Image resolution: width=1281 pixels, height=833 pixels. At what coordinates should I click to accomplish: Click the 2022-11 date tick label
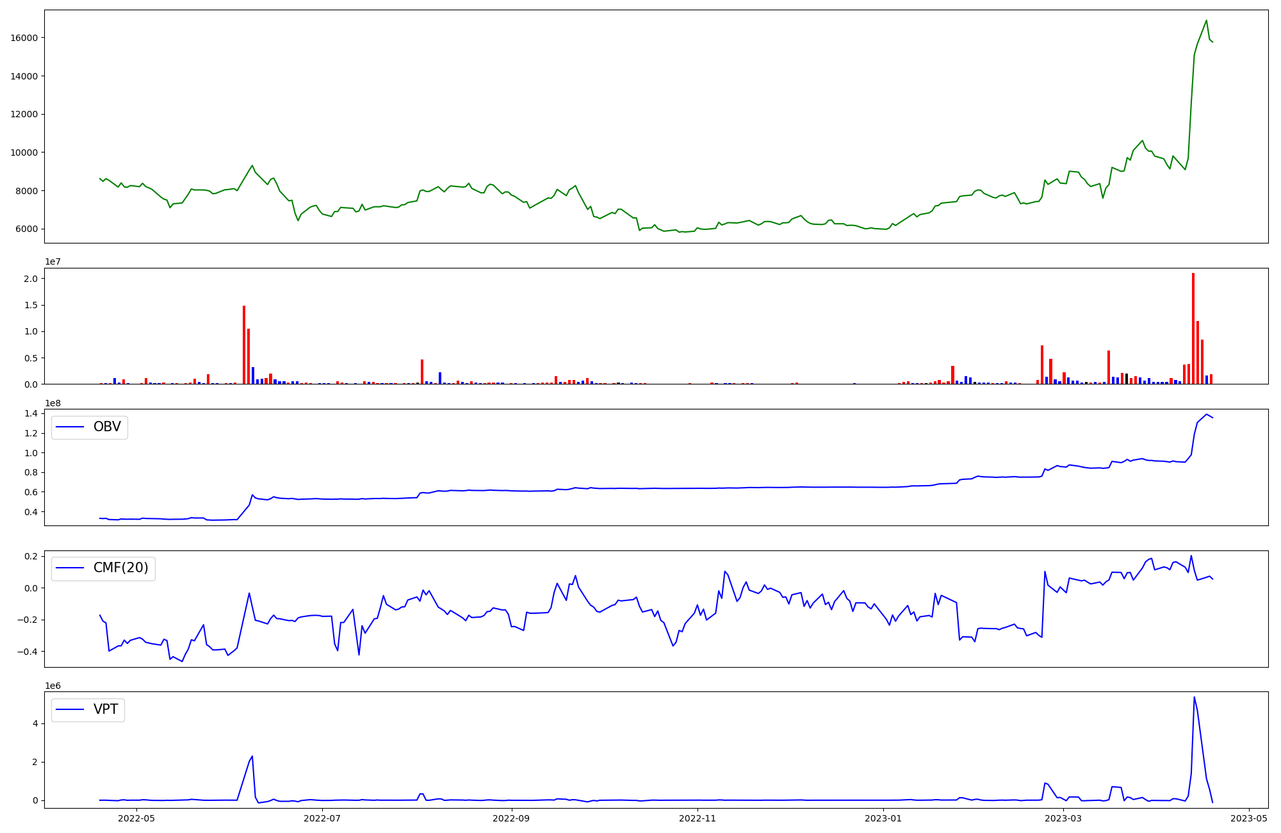tap(698, 818)
